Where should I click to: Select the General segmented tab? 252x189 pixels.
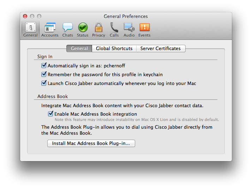79,49
